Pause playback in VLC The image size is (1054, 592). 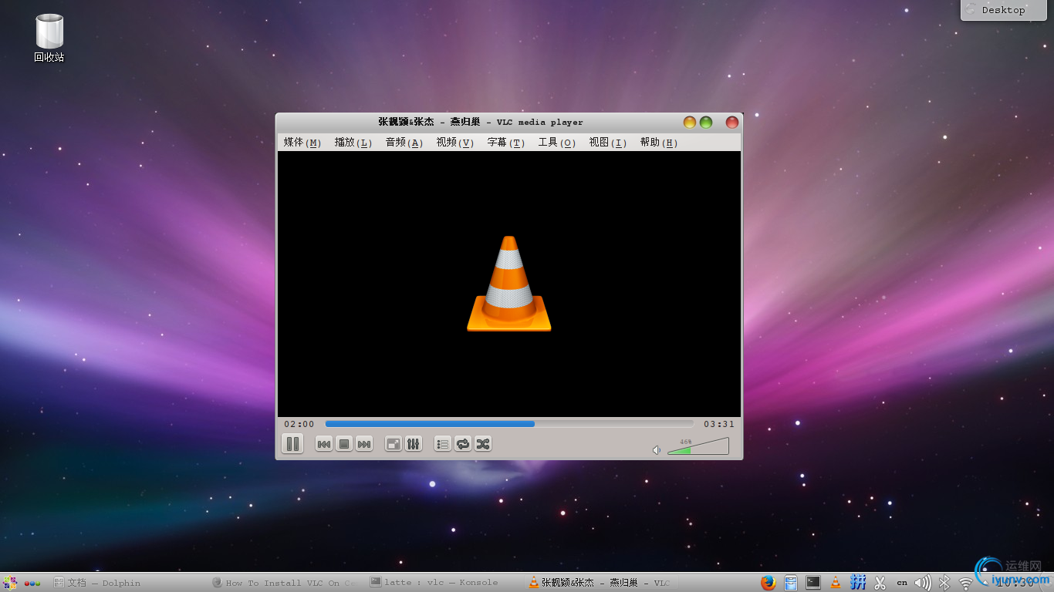tap(292, 444)
